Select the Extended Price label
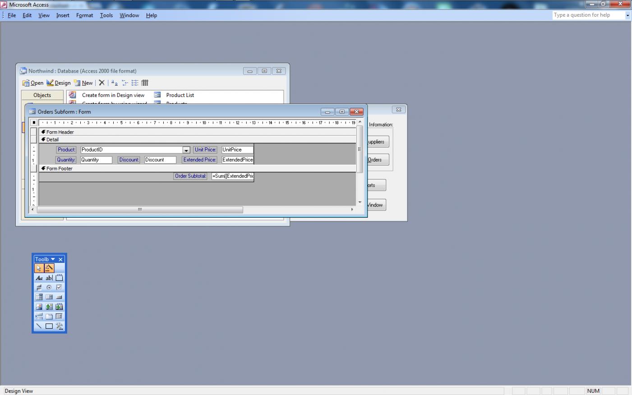This screenshot has height=395, width=632. pos(200,160)
